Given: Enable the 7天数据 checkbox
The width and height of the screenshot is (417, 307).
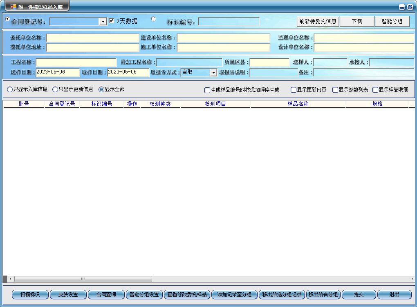Looking at the screenshot, I should 112,21.
